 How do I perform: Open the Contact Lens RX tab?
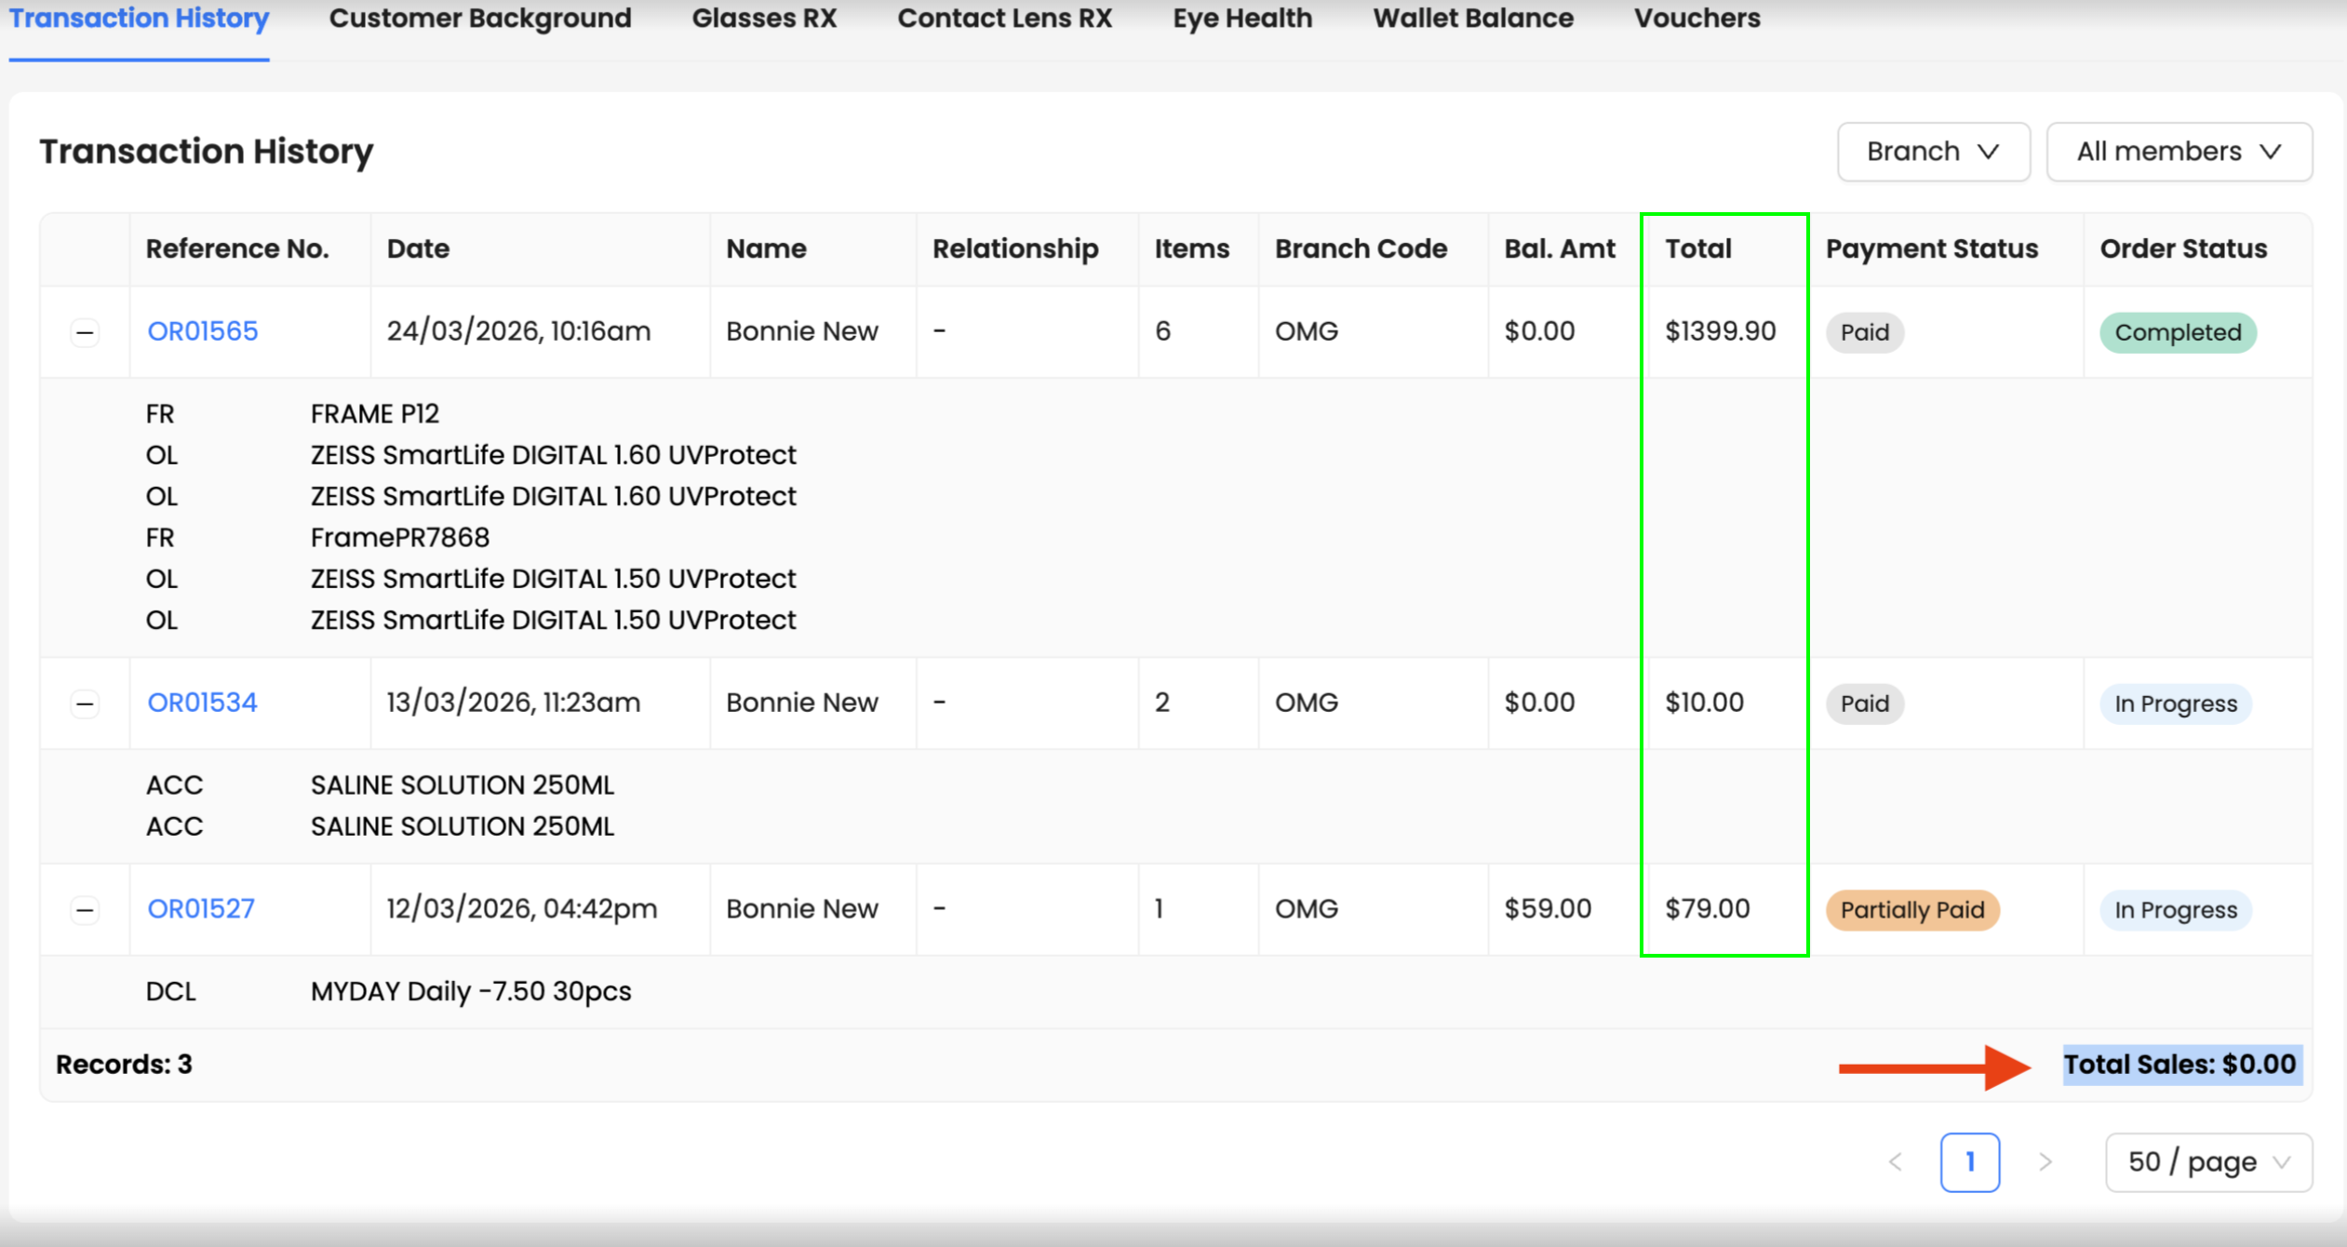pyautogui.click(x=1004, y=19)
